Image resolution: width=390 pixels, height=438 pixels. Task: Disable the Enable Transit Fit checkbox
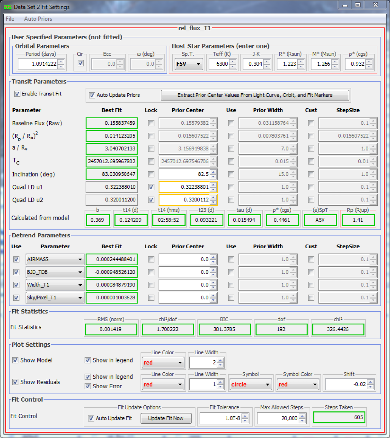(x=17, y=94)
